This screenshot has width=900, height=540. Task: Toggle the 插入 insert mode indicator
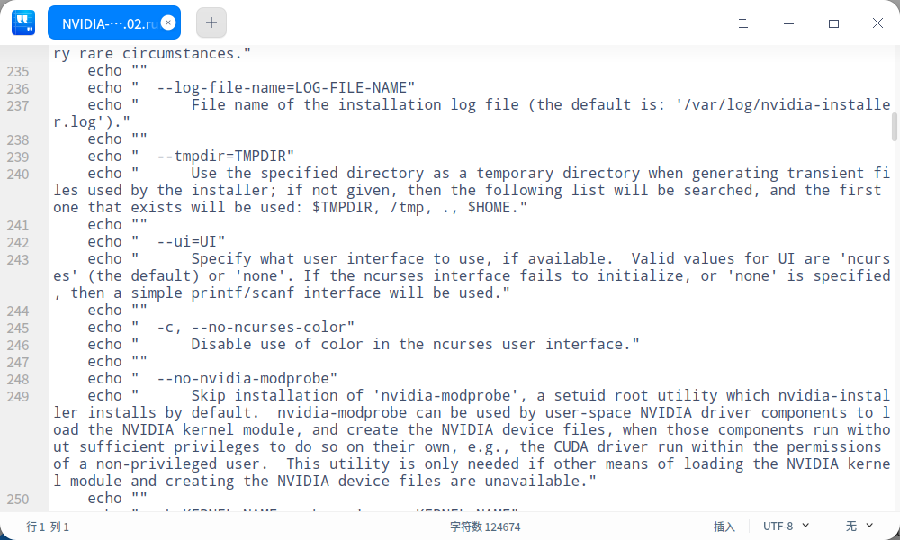point(724,526)
